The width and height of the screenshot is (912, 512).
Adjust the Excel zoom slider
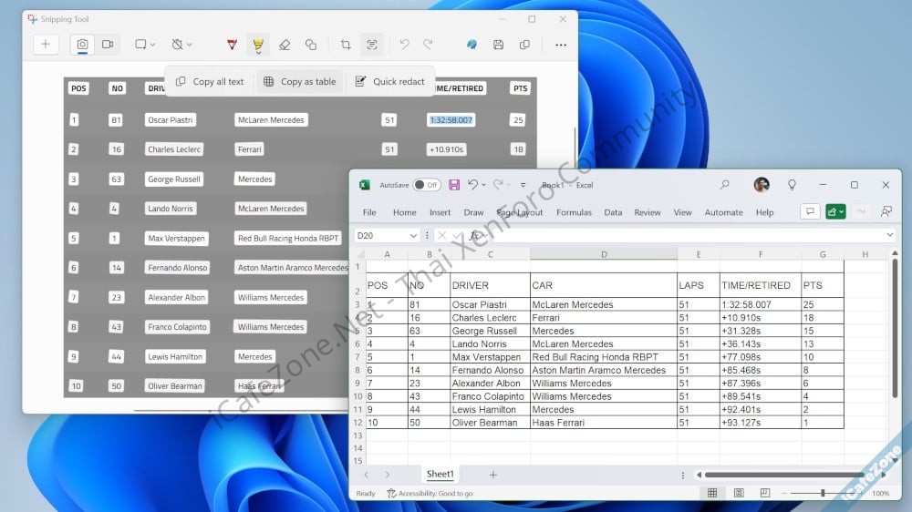pos(823,493)
